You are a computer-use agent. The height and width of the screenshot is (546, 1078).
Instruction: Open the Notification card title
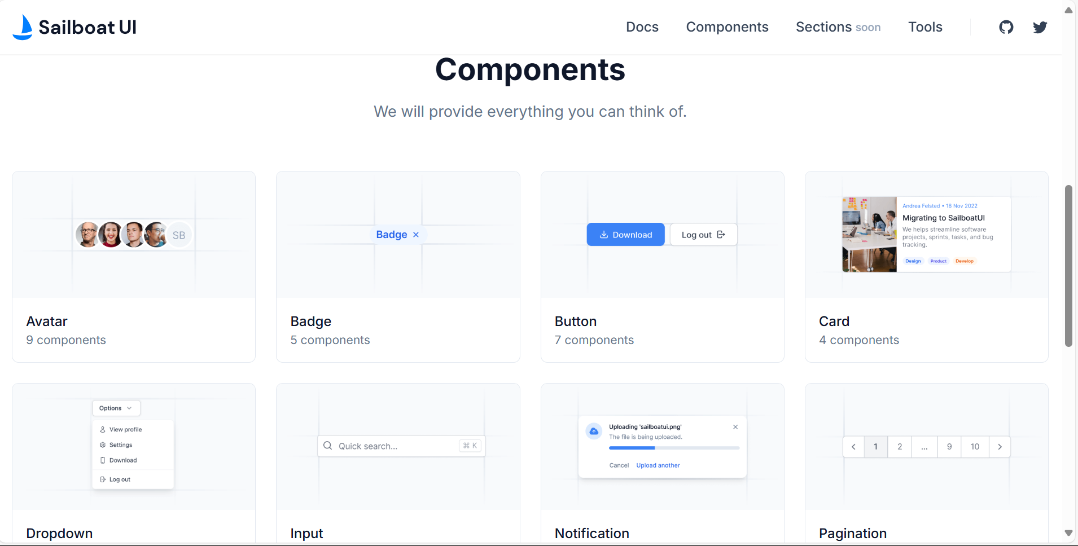tap(592, 534)
